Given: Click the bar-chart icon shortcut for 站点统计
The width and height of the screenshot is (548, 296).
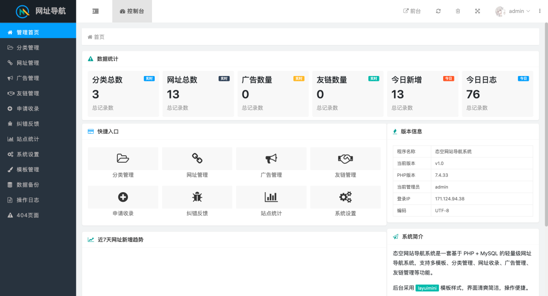Looking at the screenshot, I should pos(271,197).
